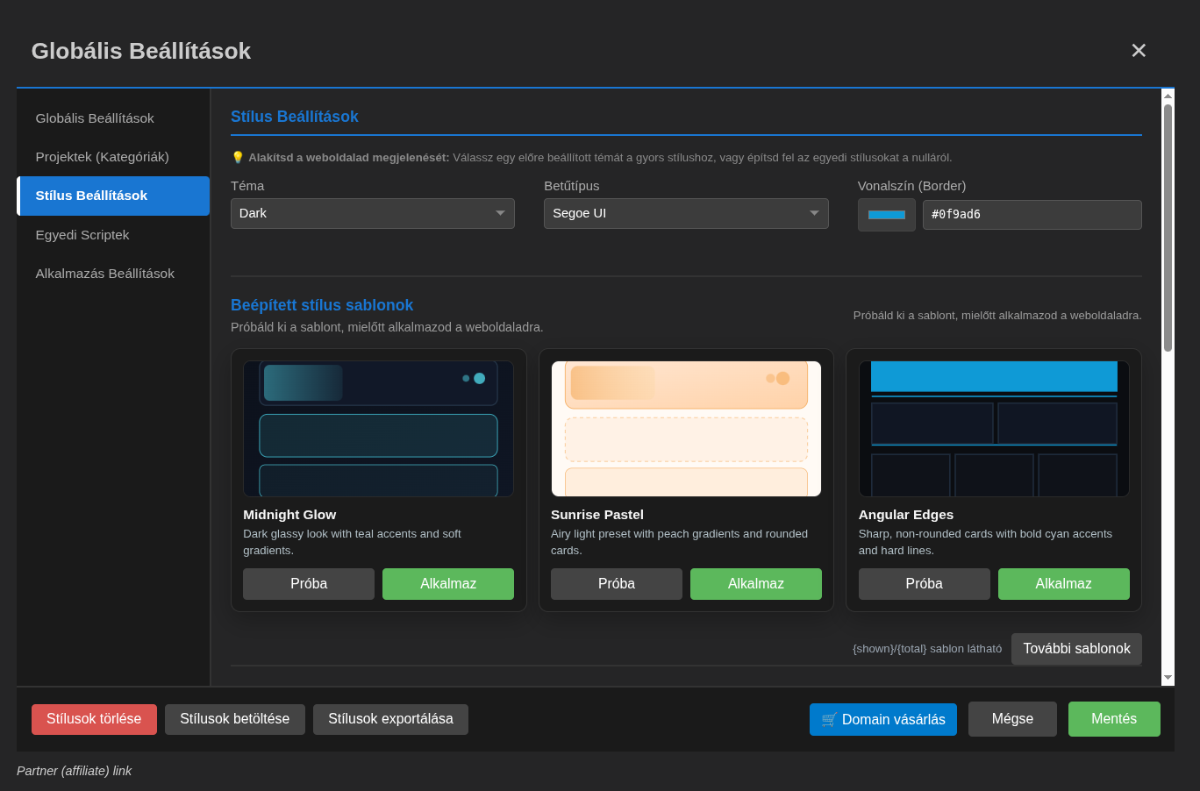
Task: Open the Egyedi Scriptek section
Action: (82, 234)
